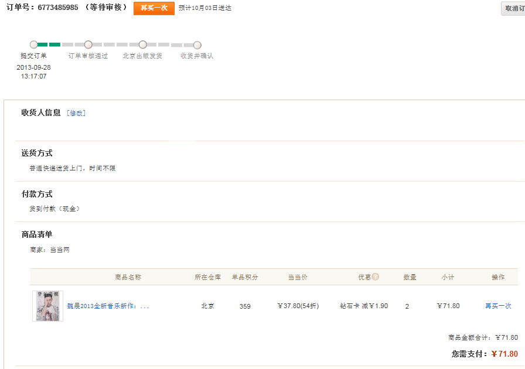Click the 货到付款（现金） payment text

pos(55,209)
